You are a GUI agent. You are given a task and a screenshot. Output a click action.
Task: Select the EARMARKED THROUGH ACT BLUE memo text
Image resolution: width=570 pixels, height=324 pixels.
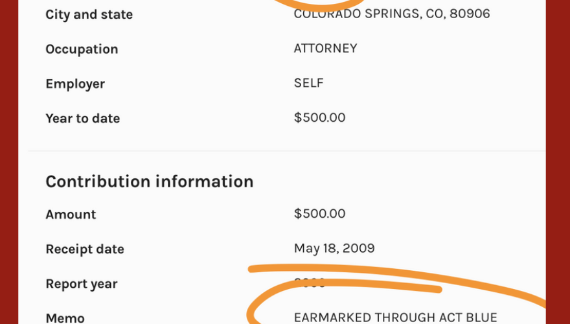point(395,318)
